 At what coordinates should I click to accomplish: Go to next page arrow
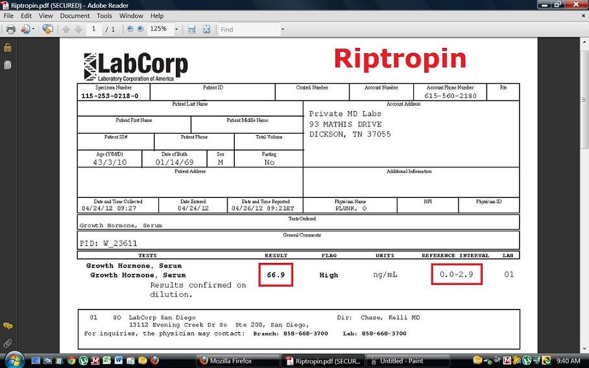pos(78,29)
